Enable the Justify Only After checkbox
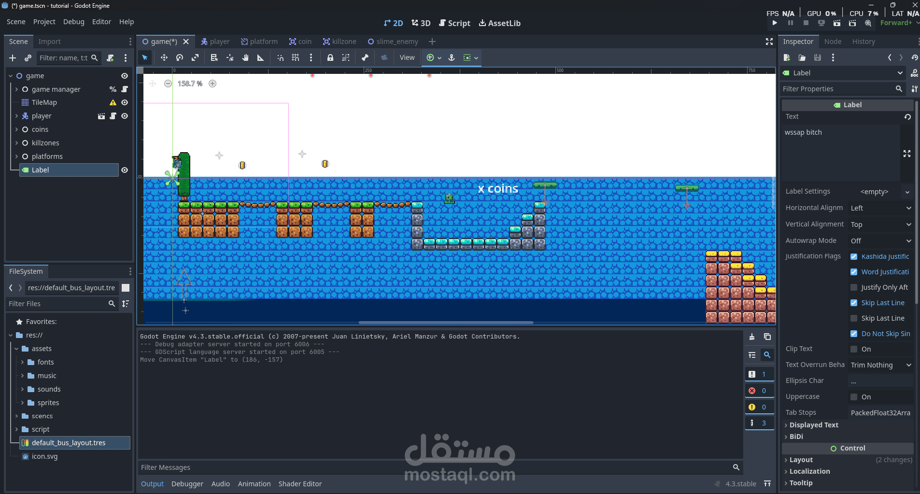This screenshot has width=920, height=494. coord(854,287)
